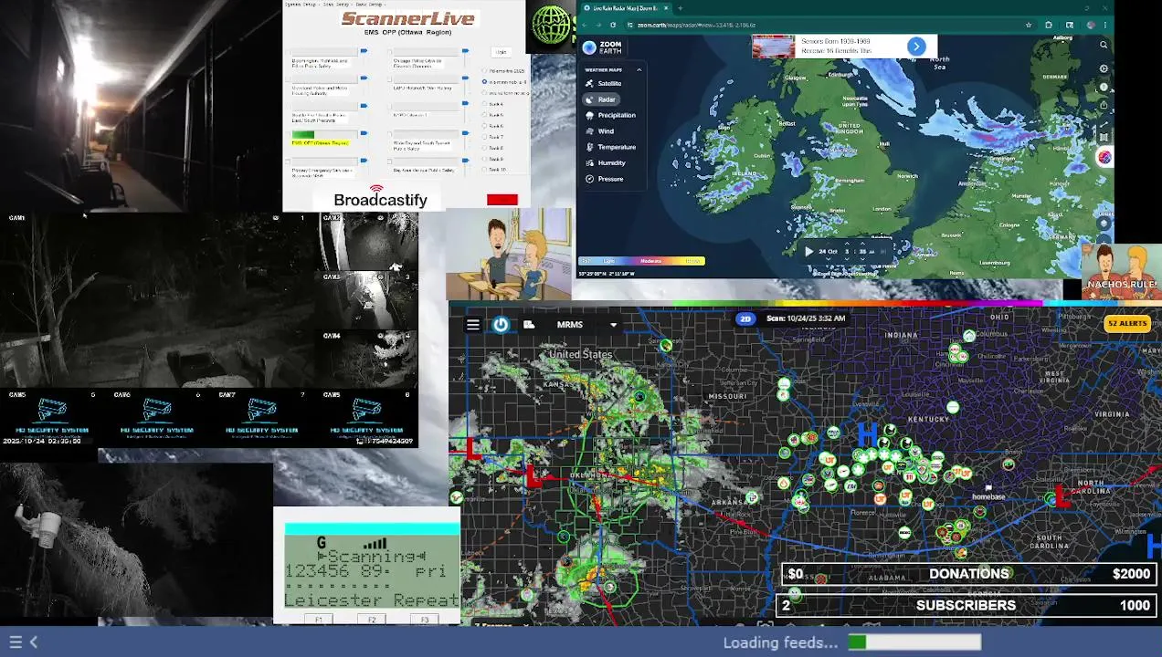Open the Humidity map in Zoom Earth
Image resolution: width=1162 pixels, height=657 pixels.
point(606,162)
